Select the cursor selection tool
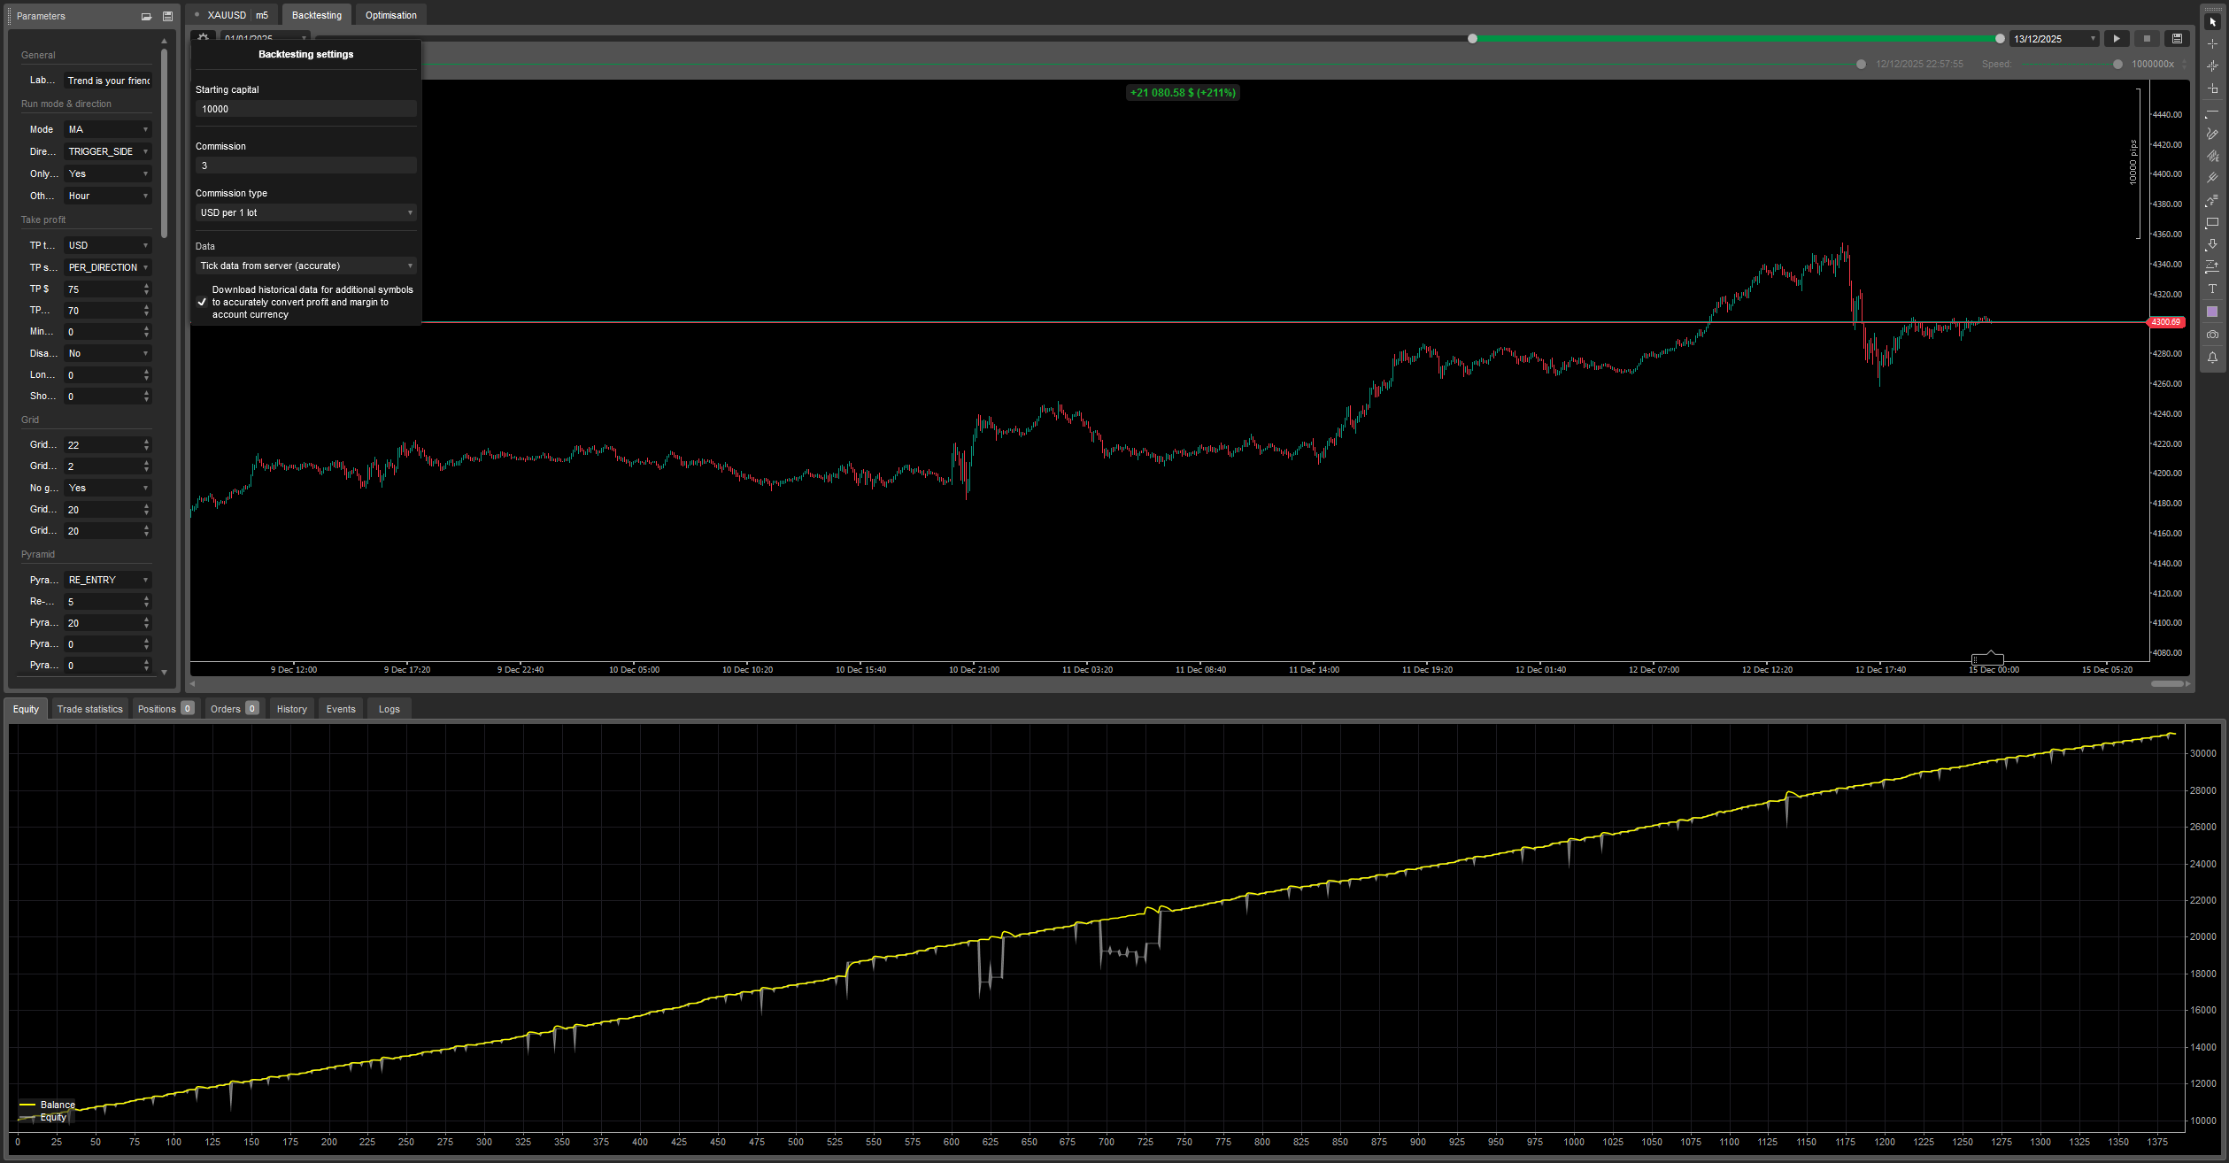 point(2212,23)
